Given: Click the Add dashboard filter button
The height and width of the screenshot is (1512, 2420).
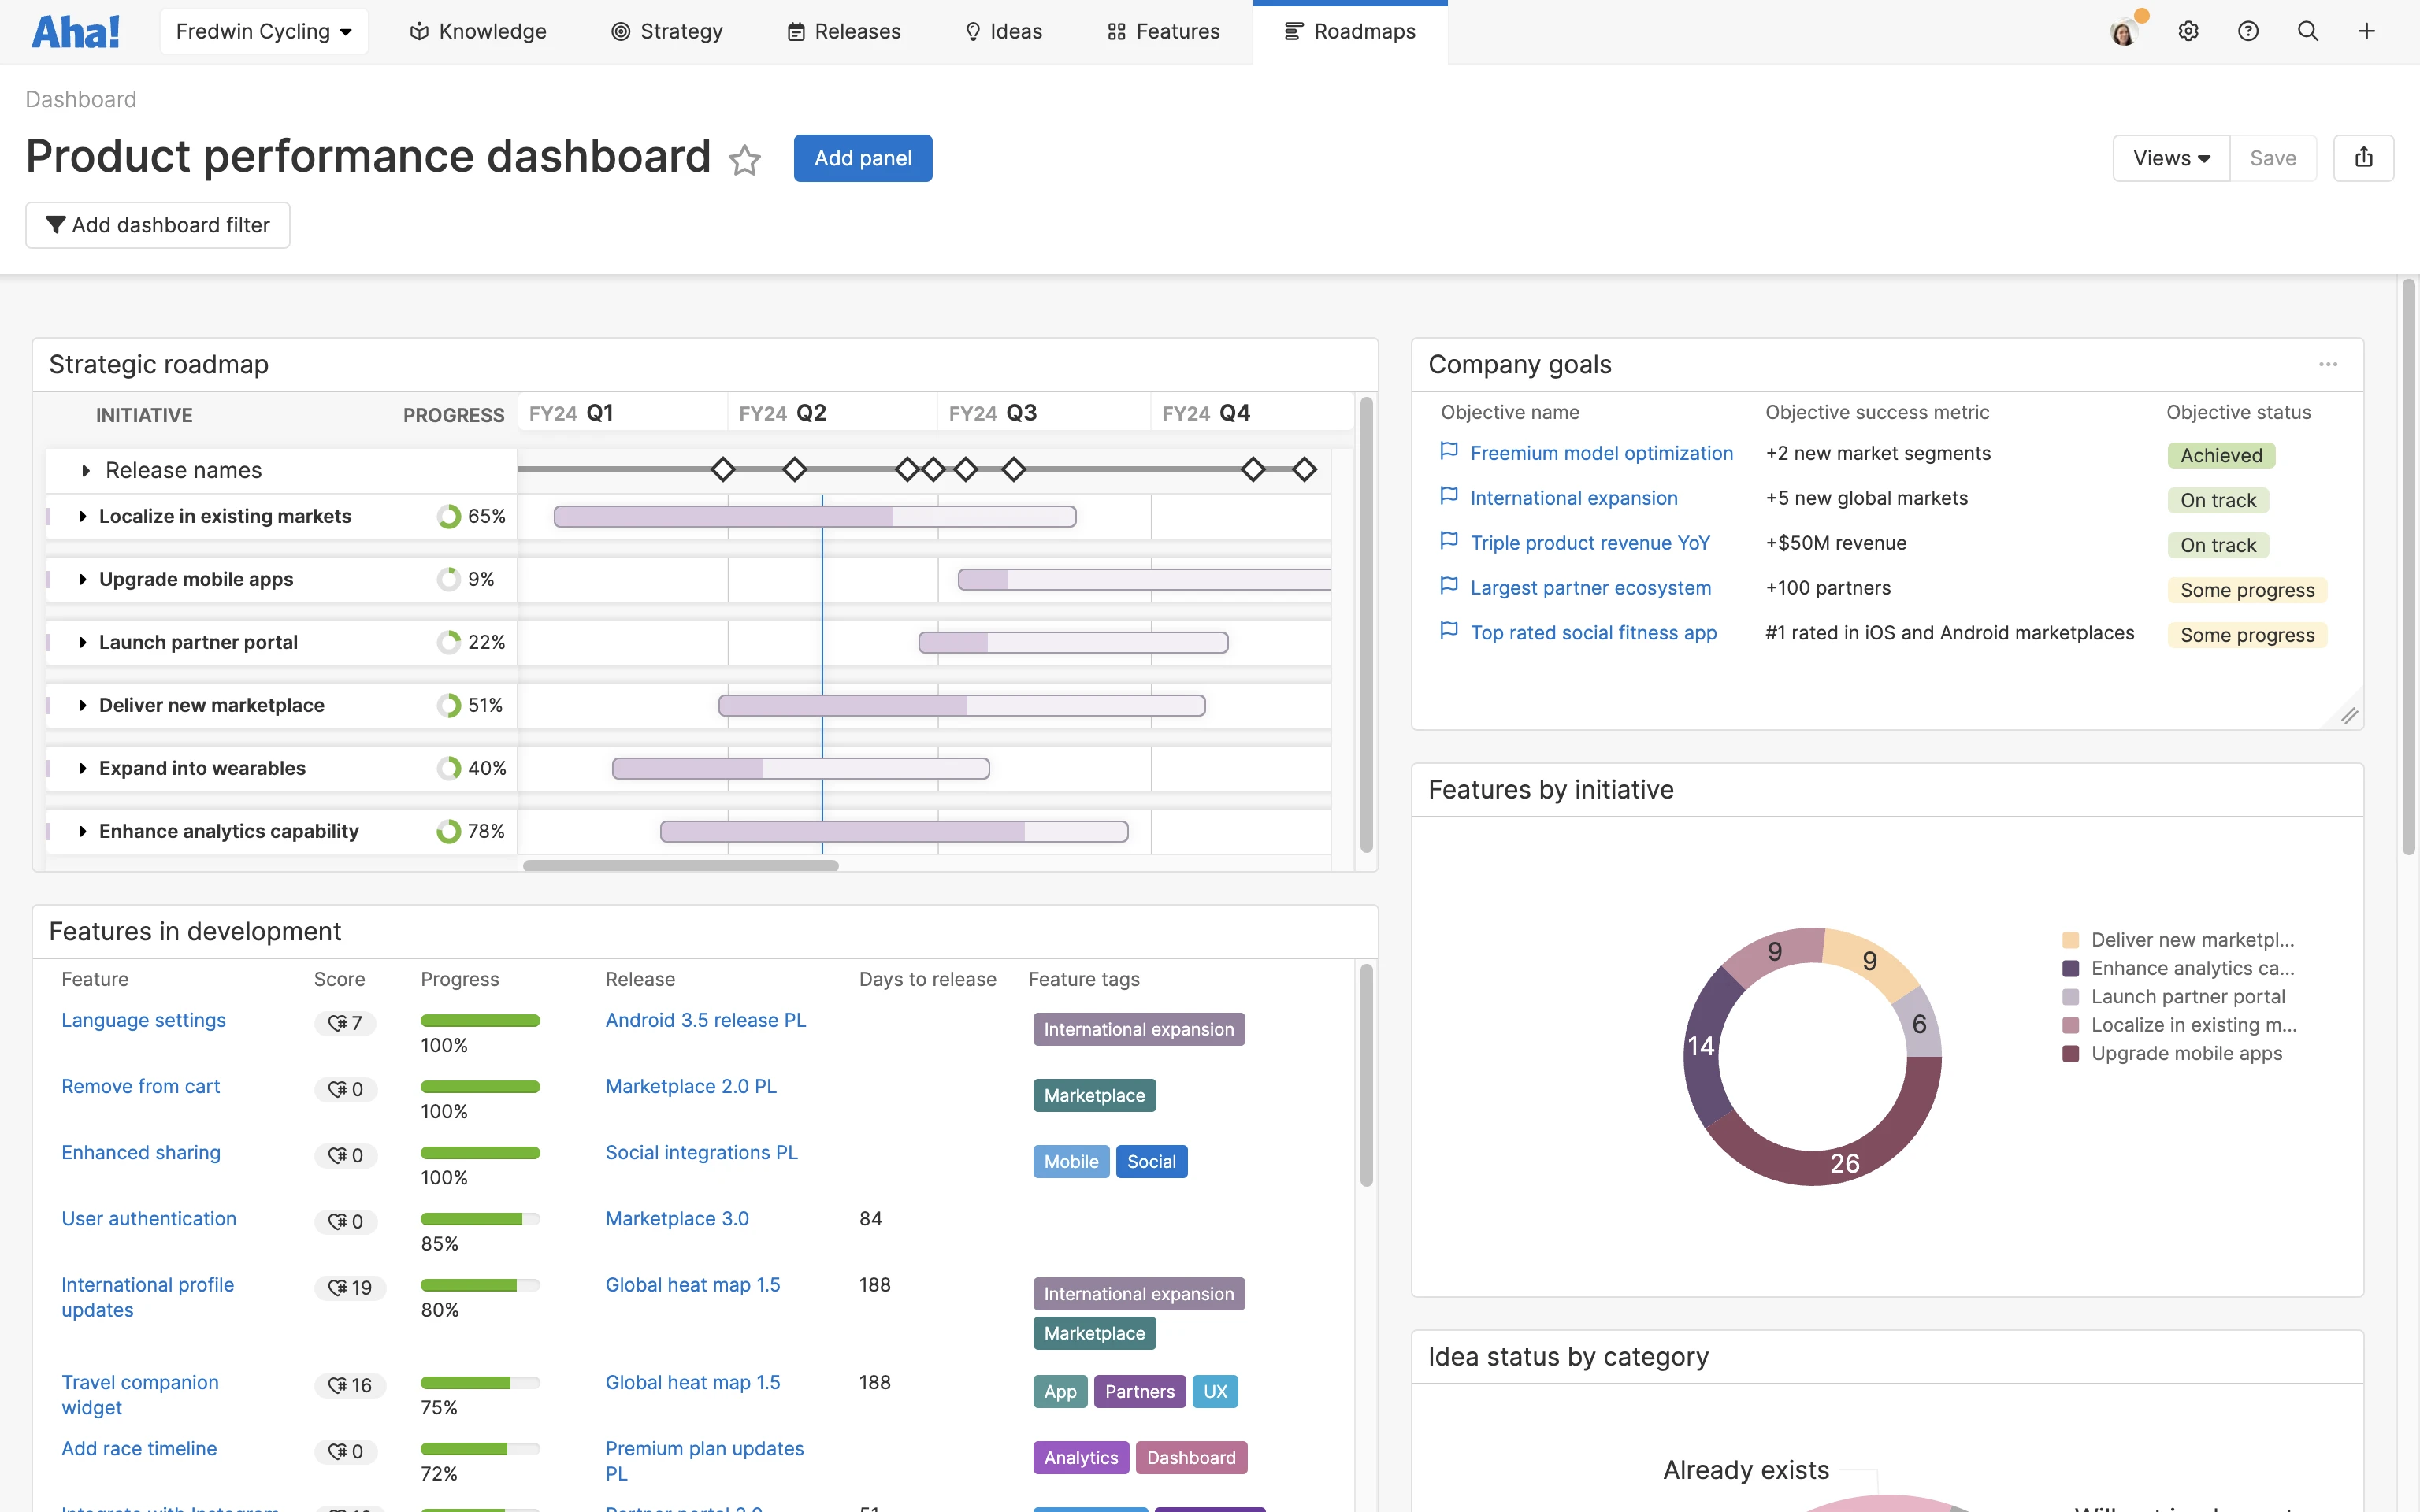Looking at the screenshot, I should click(158, 225).
